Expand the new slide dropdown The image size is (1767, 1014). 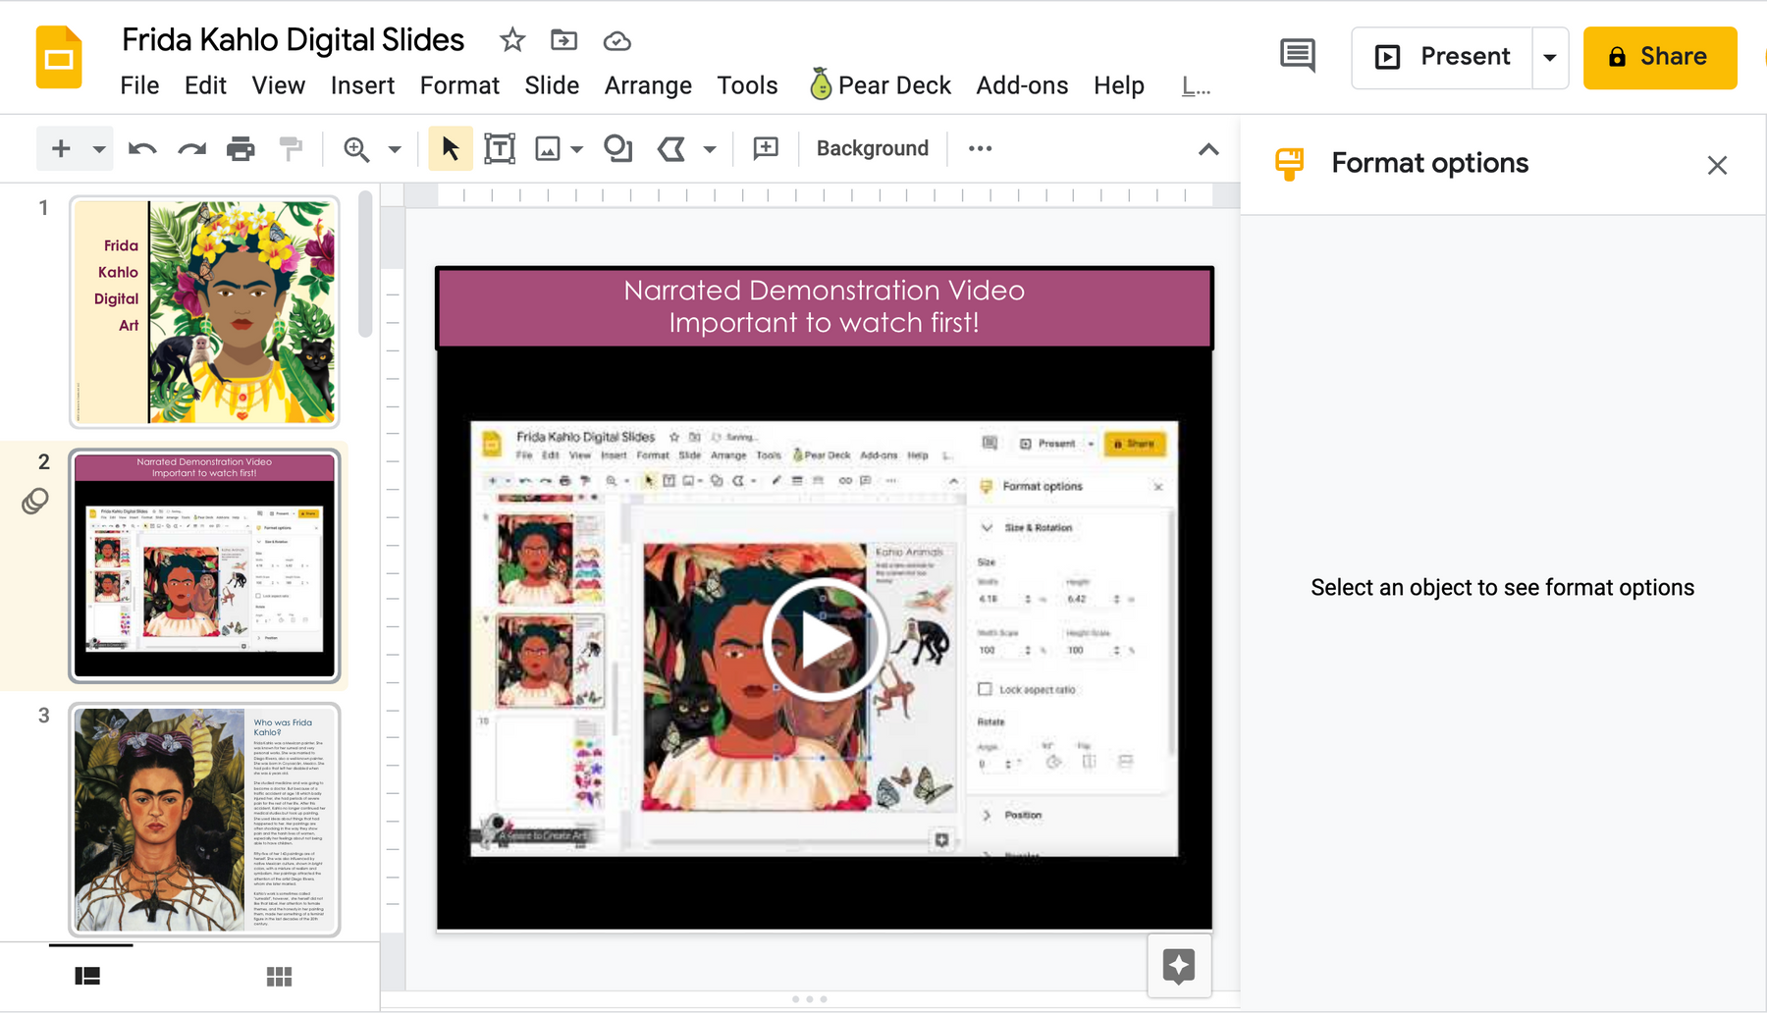[97, 148]
